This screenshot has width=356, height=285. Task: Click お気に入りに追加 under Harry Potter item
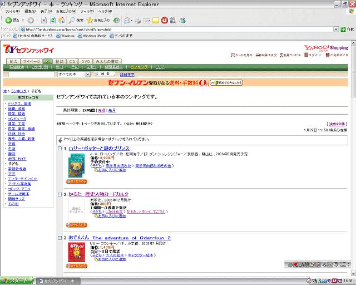pos(112,170)
